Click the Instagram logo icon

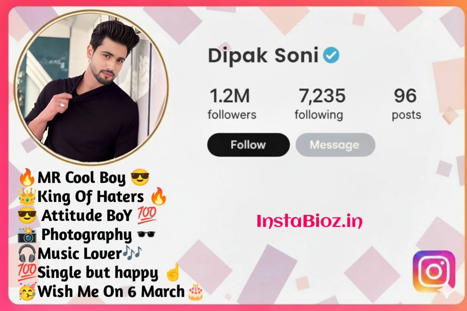pyautogui.click(x=434, y=271)
